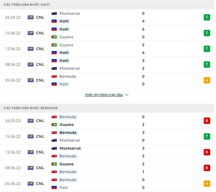Viewport: 216px width, 192px height.
Task: Click the 'Hiển thị thêm trận đấu' link
Action: [x=104, y=95]
